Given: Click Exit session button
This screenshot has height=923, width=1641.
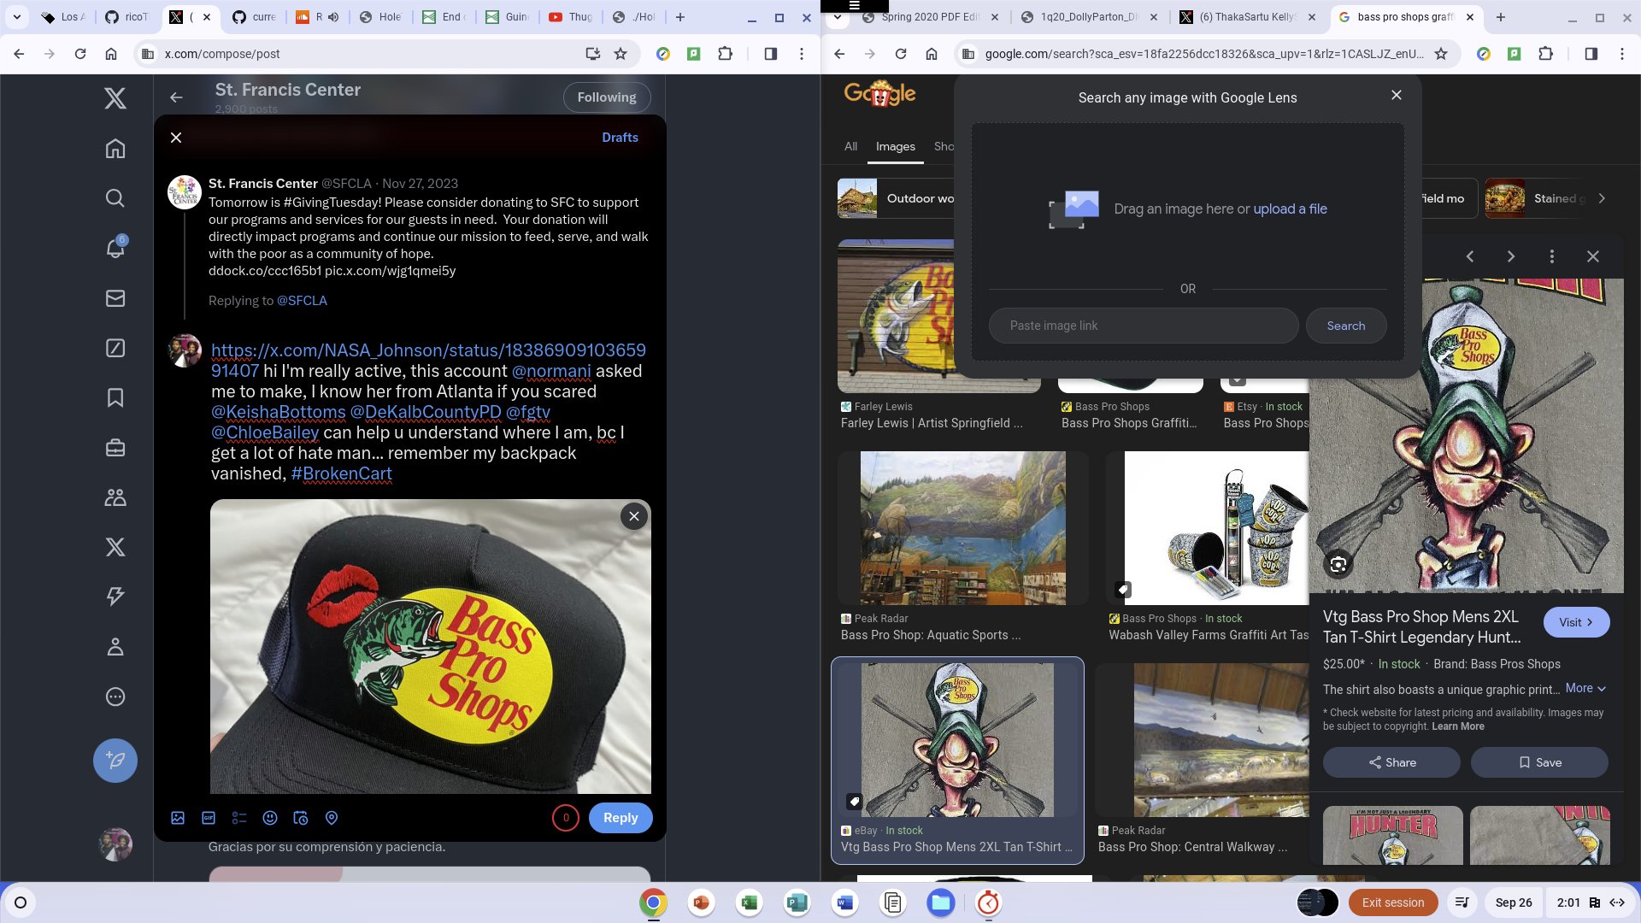Looking at the screenshot, I should point(1393,902).
